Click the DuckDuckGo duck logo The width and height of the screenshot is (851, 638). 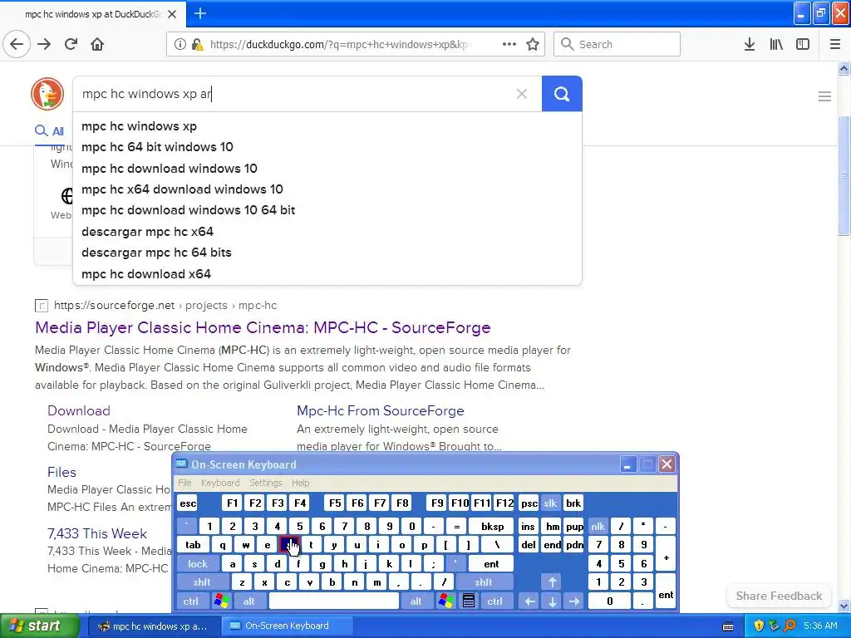coord(47,93)
